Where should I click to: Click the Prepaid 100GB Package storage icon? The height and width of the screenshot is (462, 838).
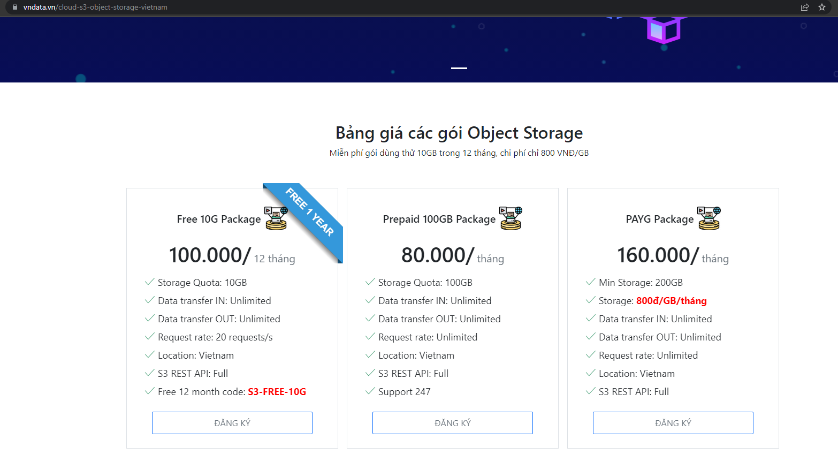click(511, 218)
